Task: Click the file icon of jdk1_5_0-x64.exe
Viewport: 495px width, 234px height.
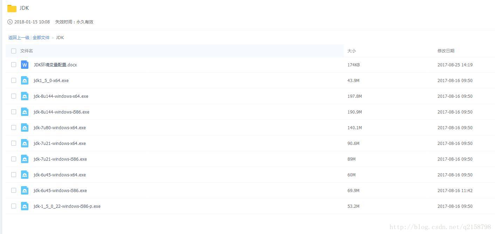Action: 25,80
